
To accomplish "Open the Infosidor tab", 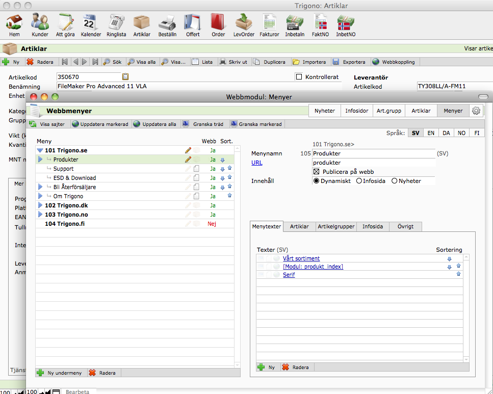I will pos(356,111).
